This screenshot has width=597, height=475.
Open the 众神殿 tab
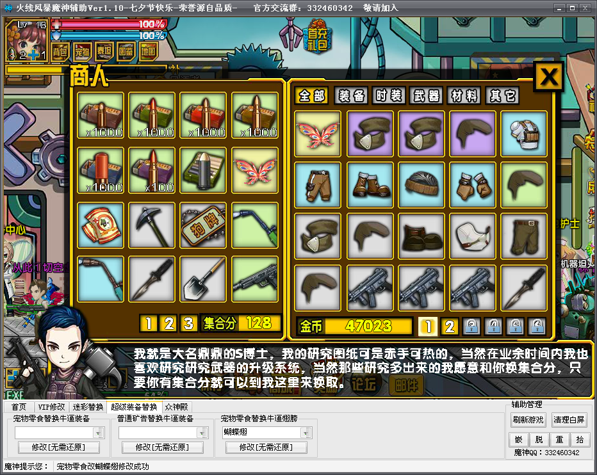[177, 407]
